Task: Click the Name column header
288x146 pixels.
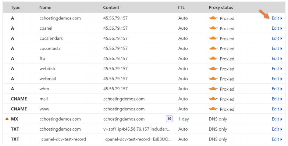Action: 45,7
